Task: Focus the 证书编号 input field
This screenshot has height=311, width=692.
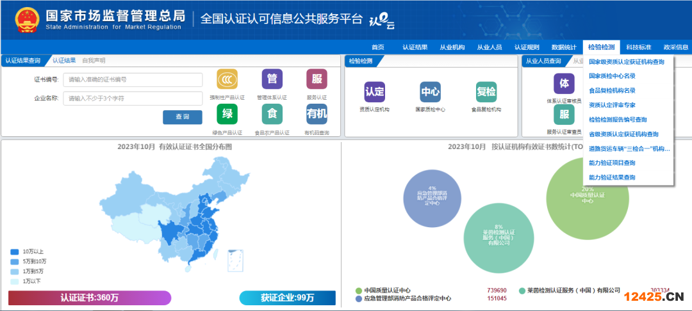Action: 133,80
